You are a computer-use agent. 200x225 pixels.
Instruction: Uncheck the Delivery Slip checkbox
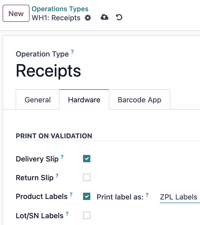click(x=87, y=159)
